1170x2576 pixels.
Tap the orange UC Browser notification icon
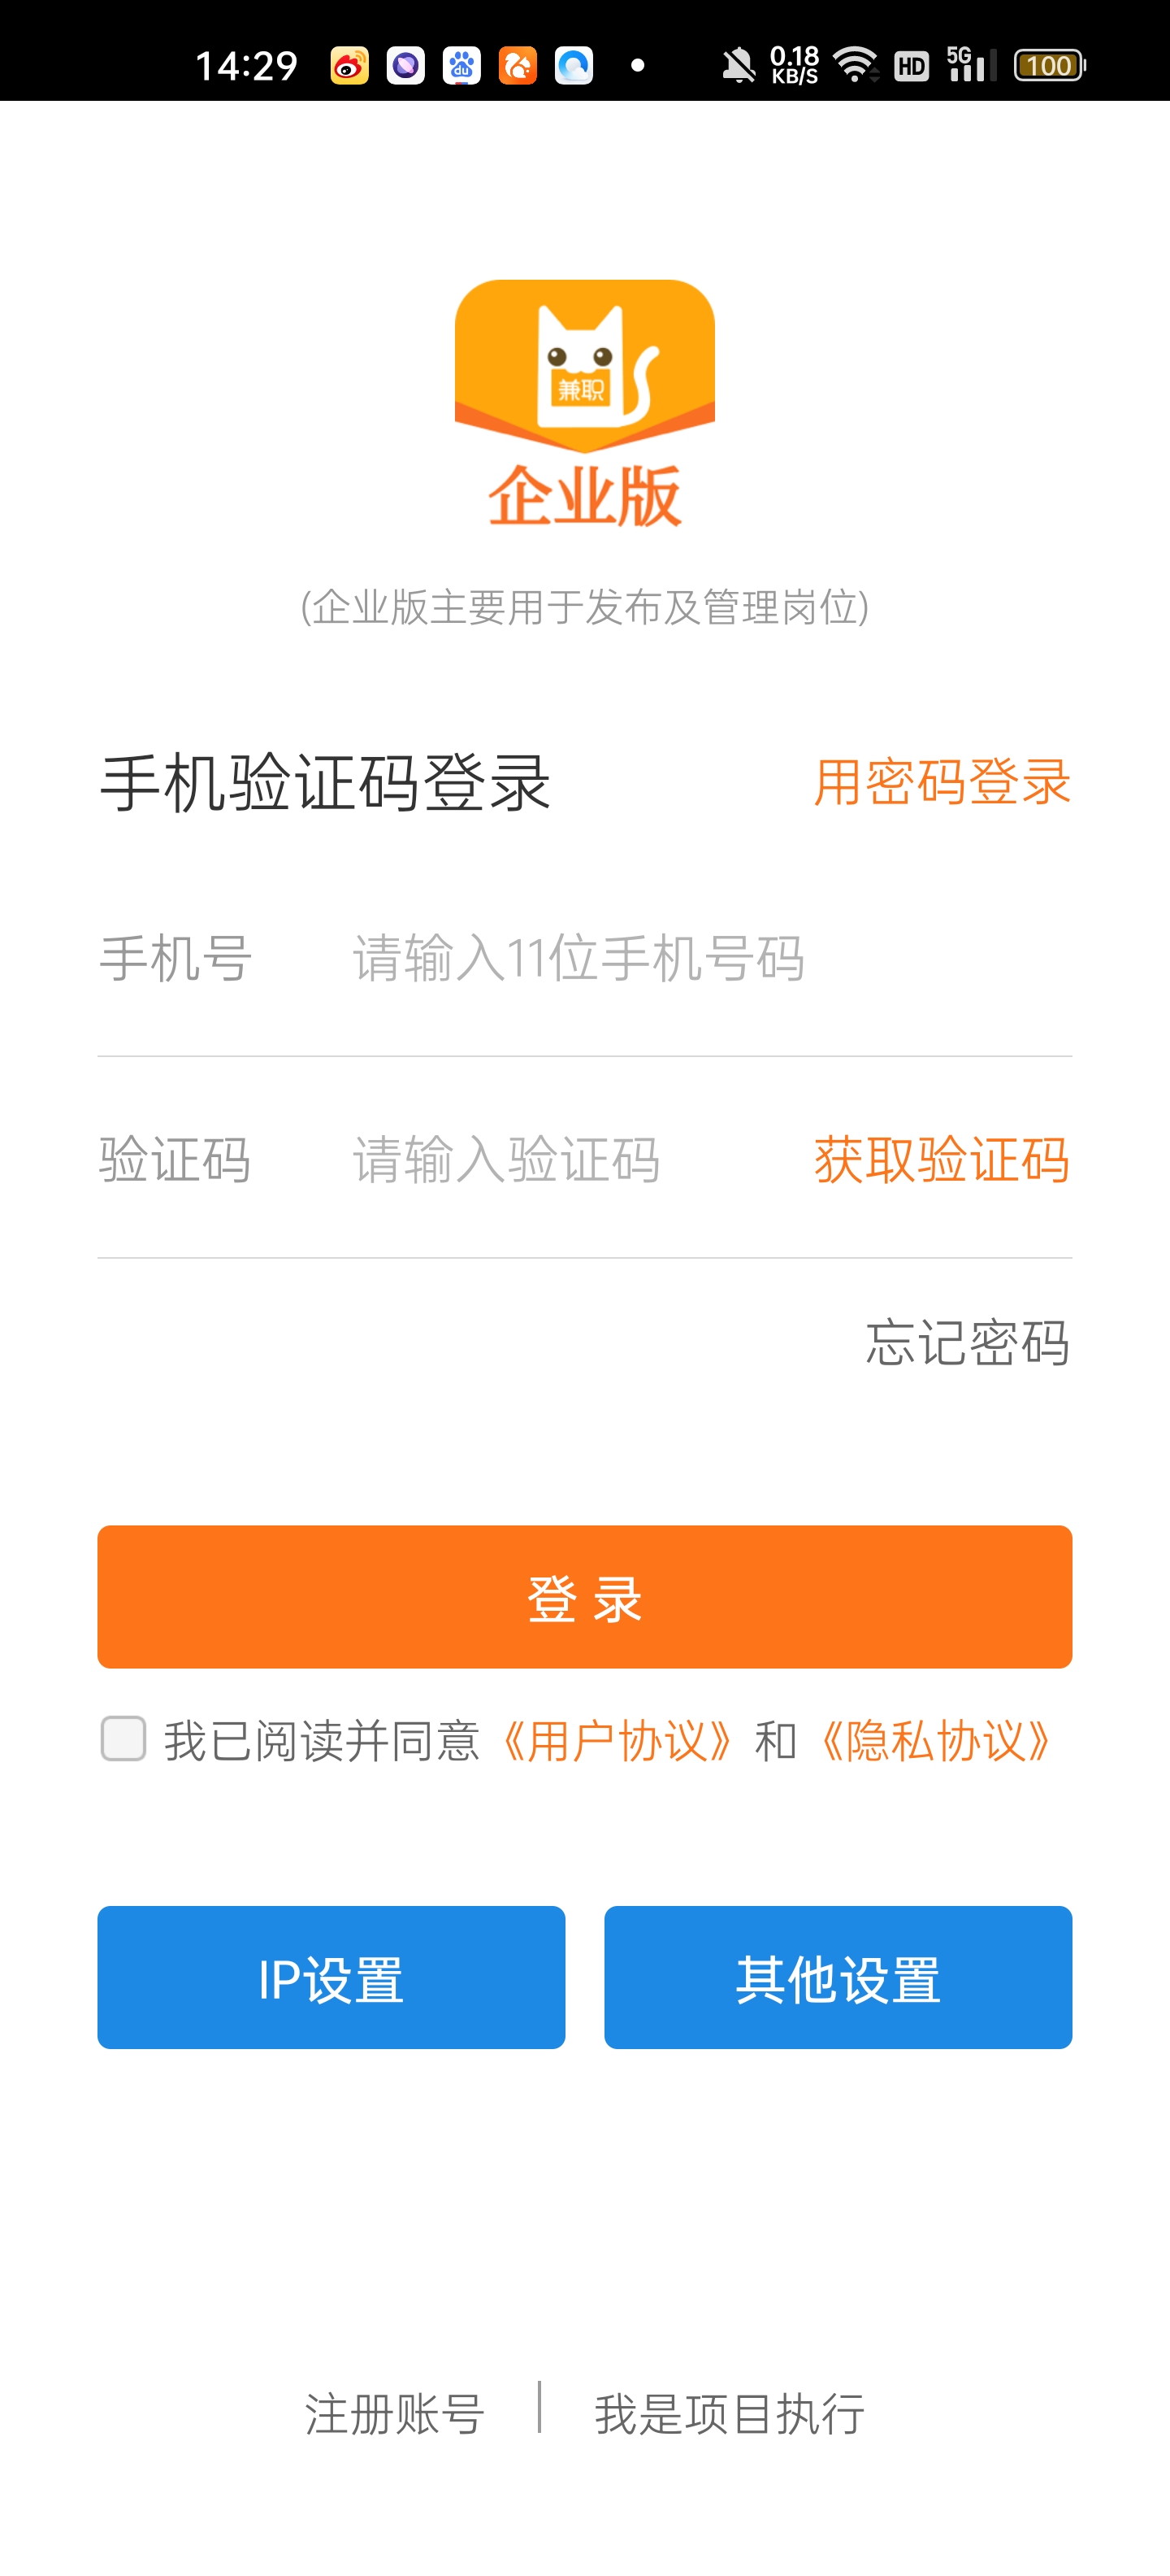518,66
